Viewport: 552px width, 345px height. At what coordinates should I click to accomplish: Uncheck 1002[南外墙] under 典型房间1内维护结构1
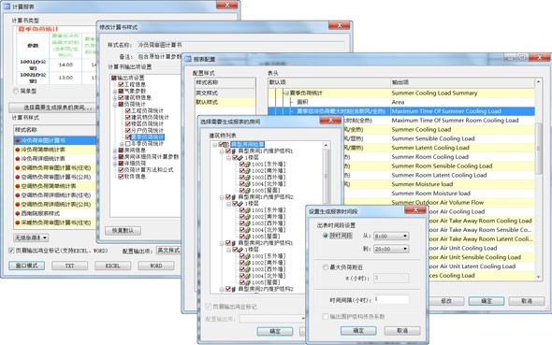[242, 171]
